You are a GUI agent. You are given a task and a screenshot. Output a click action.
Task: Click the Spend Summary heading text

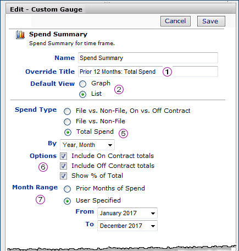click(x=58, y=34)
